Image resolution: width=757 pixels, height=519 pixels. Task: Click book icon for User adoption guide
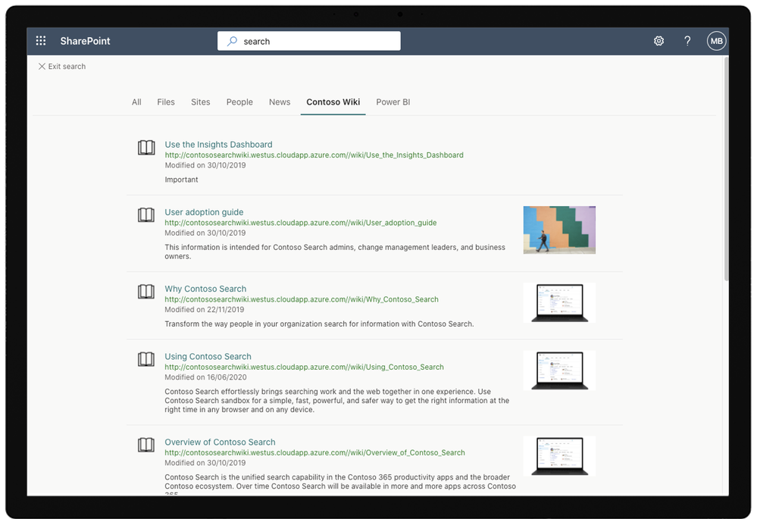(x=146, y=215)
